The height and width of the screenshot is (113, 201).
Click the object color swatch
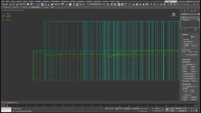pos(199,14)
